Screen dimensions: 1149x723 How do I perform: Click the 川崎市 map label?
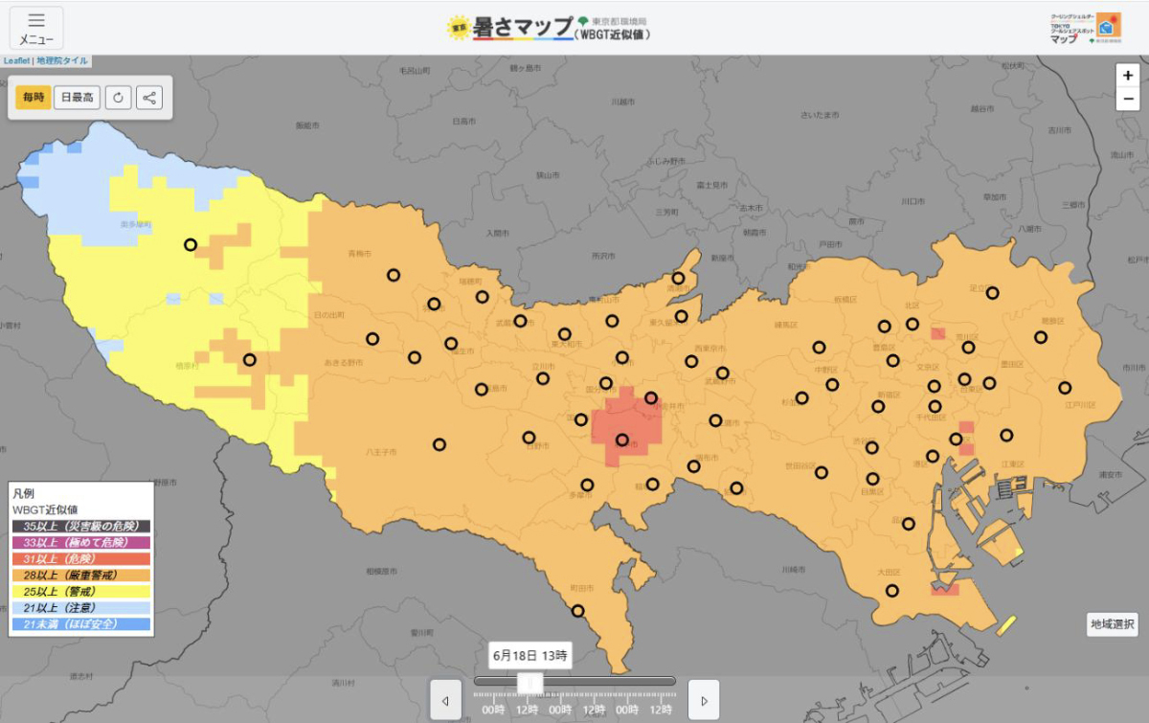point(794,570)
